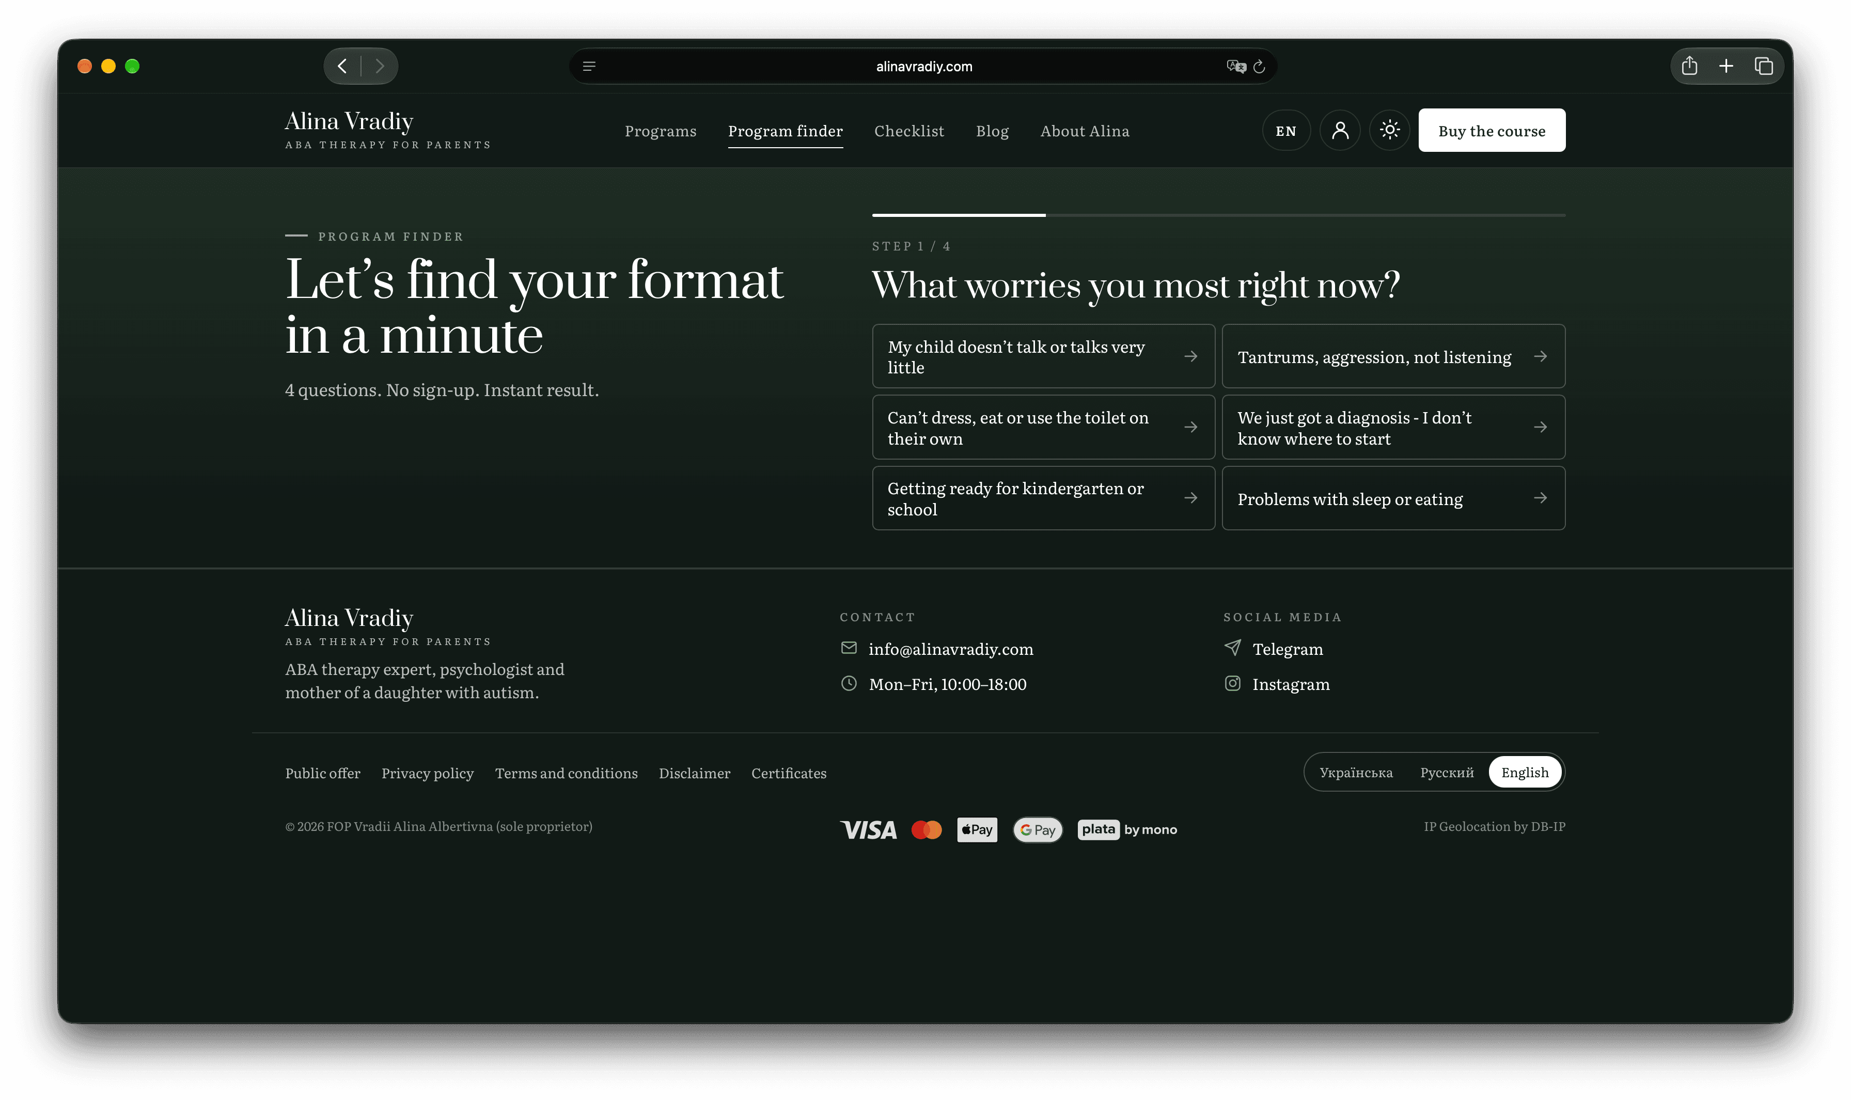Click the envelope icon next to the email
Viewport: 1851px width, 1100px height.
(x=849, y=648)
